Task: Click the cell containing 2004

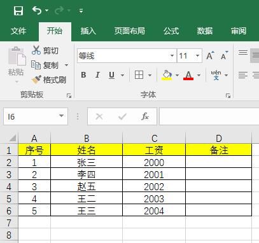Action: 154,211
